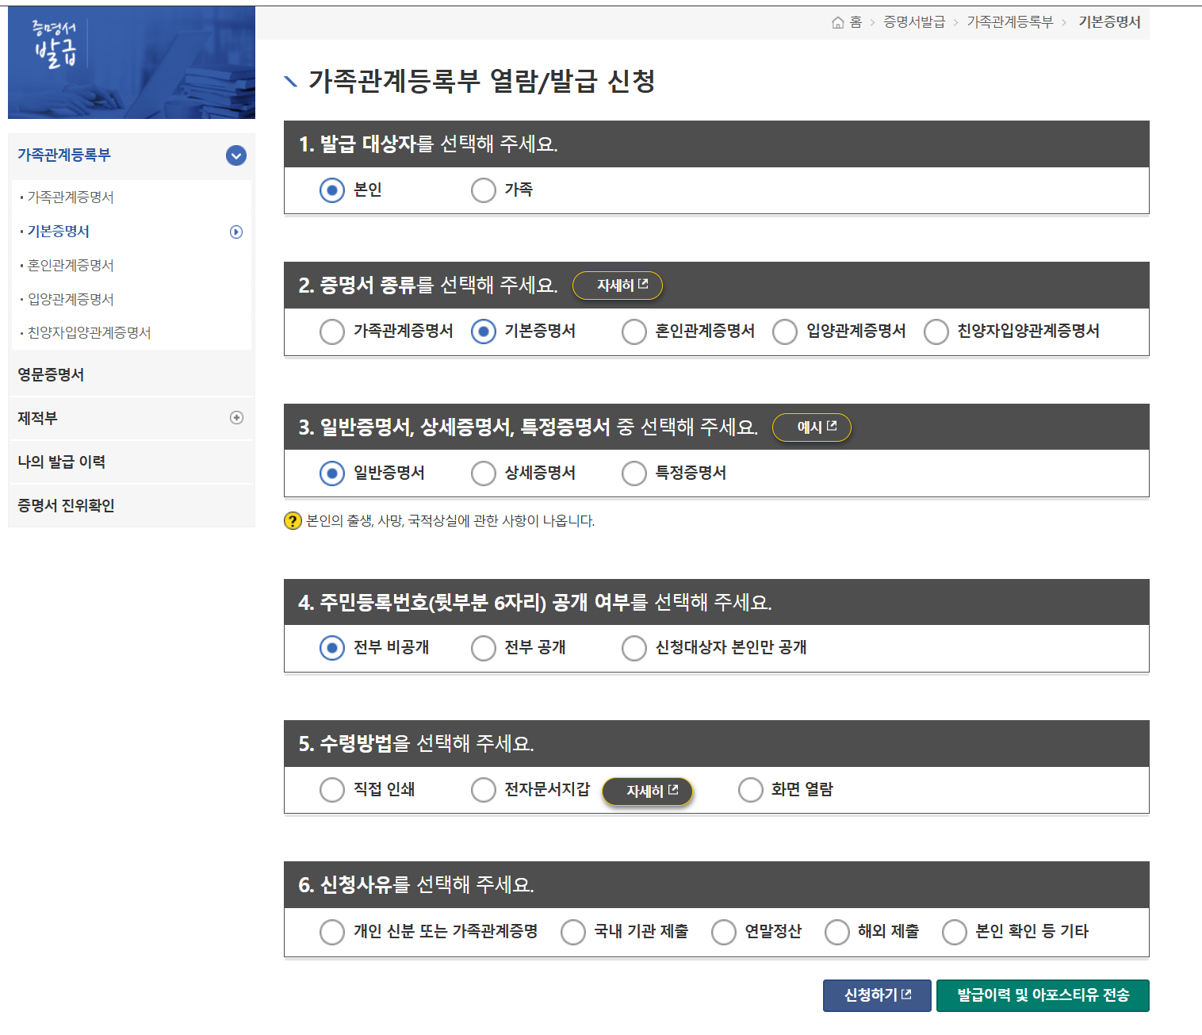Select 상세증명서 in section 3

484,473
